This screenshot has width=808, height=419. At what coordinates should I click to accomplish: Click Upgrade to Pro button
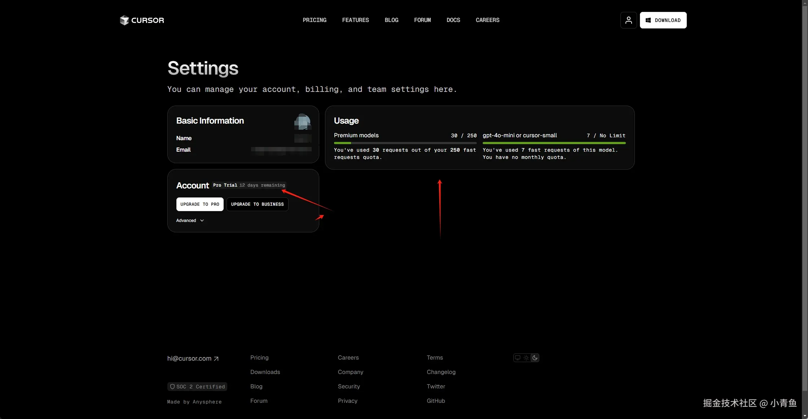pyautogui.click(x=200, y=204)
